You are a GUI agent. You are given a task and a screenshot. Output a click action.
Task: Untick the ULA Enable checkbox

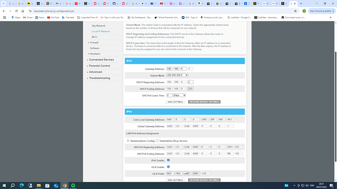(168, 167)
